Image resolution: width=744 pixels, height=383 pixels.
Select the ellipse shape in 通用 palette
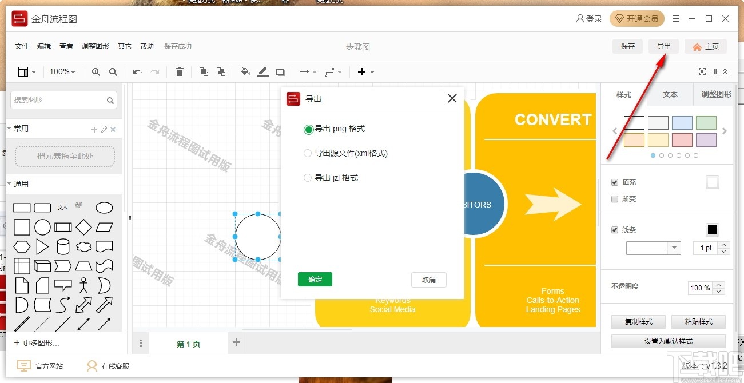pyautogui.click(x=104, y=208)
